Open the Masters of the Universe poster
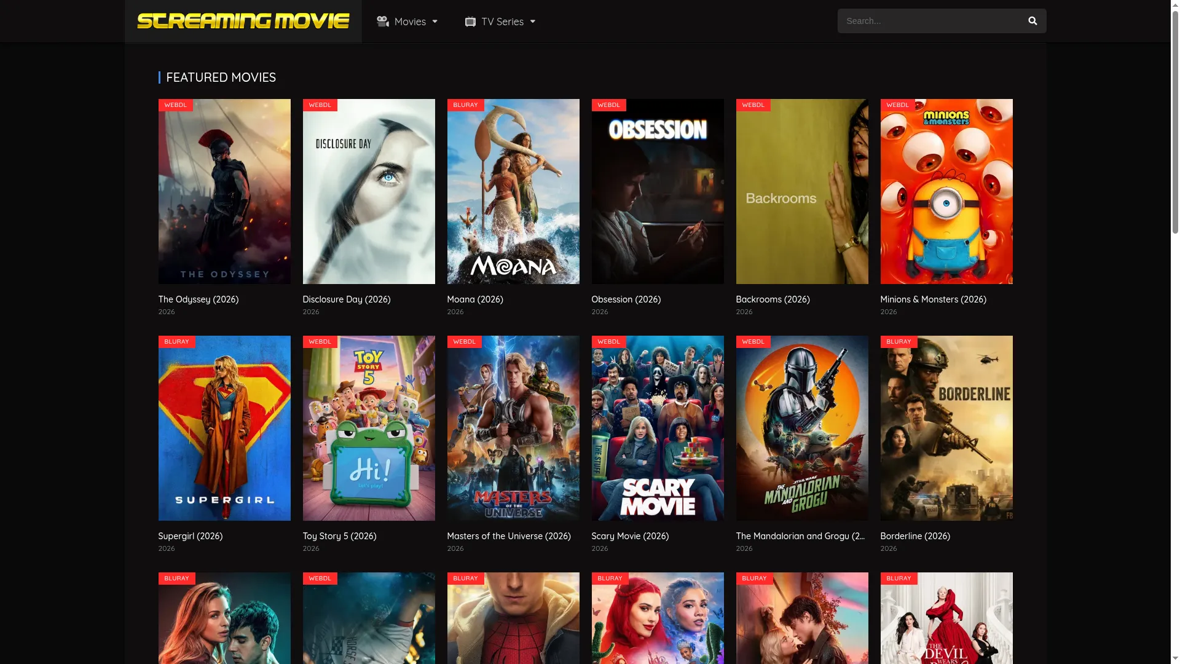The width and height of the screenshot is (1180, 664). click(x=513, y=428)
